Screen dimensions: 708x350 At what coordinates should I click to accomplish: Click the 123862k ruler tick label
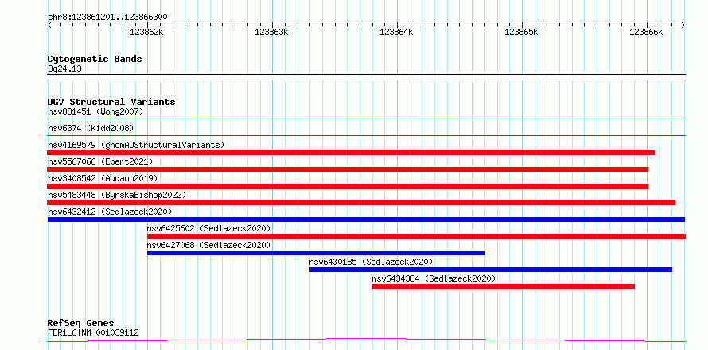146,32
